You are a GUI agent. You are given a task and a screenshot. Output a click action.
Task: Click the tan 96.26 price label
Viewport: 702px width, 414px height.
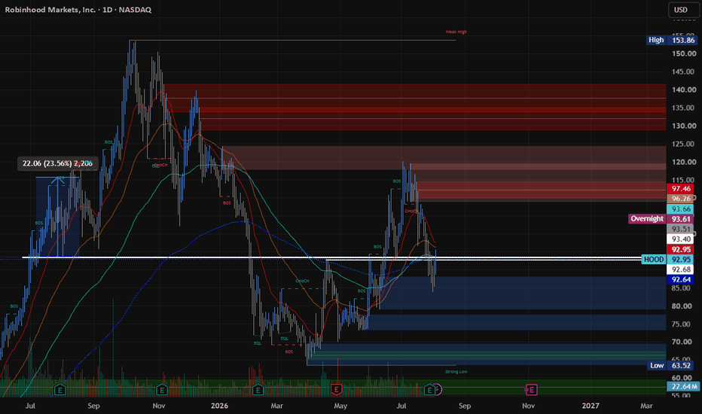[x=681, y=199]
